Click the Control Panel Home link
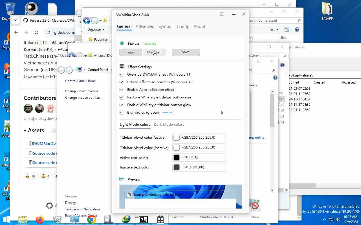 click(x=80, y=81)
